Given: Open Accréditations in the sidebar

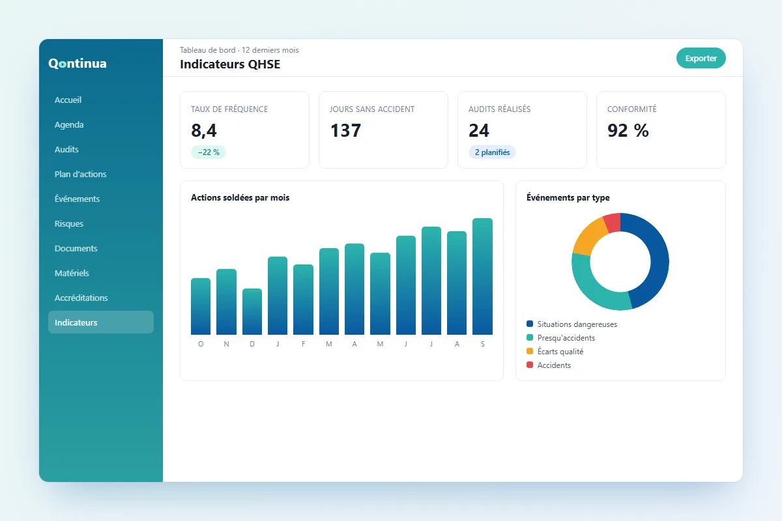Looking at the screenshot, I should 101,298.
